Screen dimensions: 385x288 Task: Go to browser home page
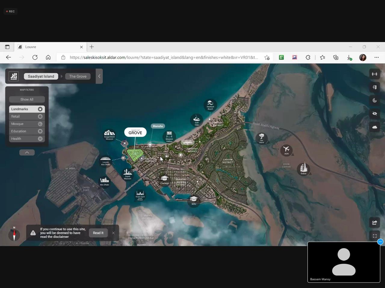click(48, 57)
